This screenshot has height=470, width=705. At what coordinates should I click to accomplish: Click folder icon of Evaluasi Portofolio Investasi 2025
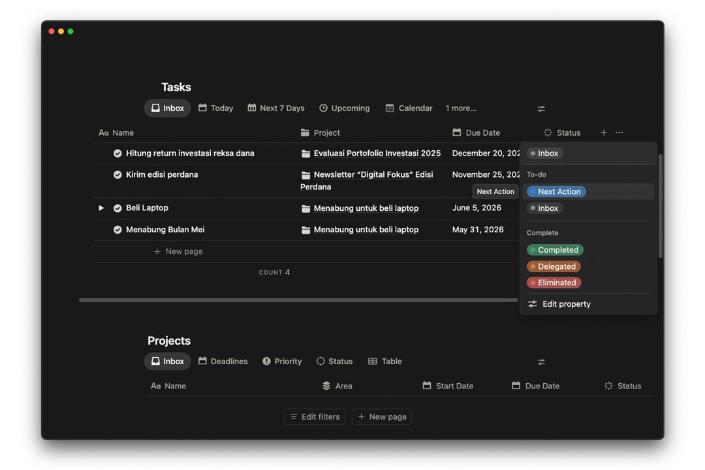point(305,153)
